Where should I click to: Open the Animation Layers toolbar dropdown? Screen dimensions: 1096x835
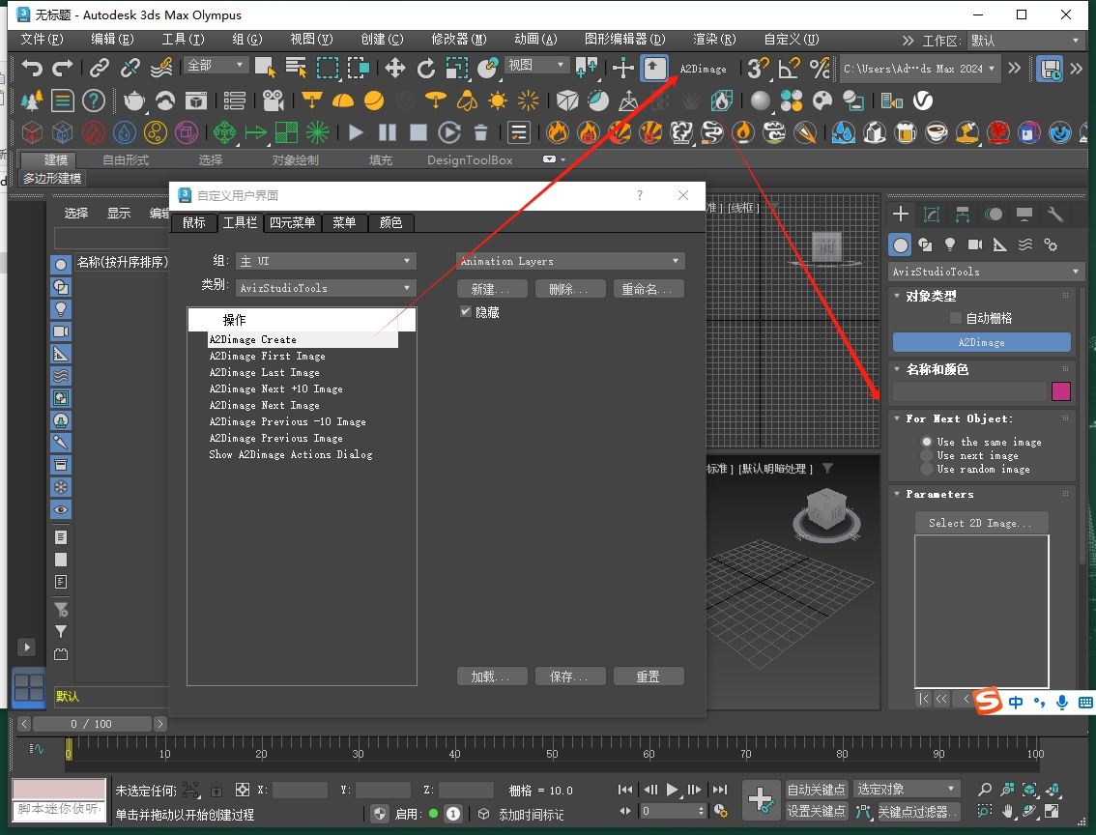pos(569,261)
